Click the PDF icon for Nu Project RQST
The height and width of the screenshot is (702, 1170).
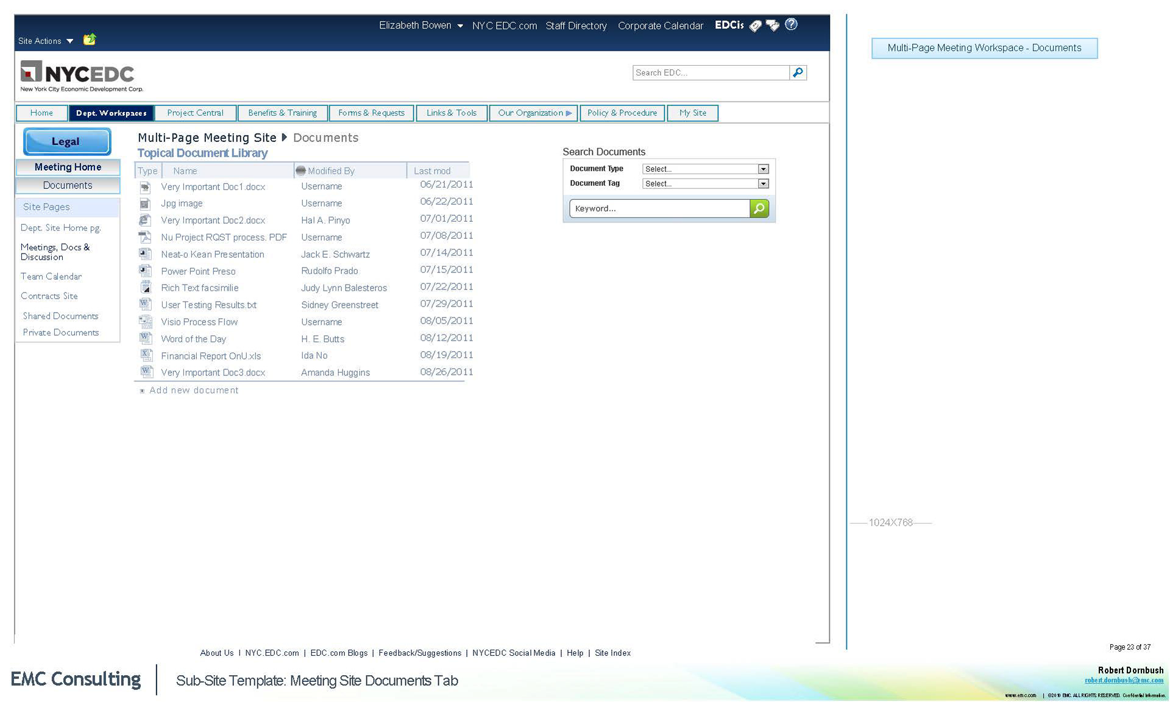pyautogui.click(x=145, y=237)
